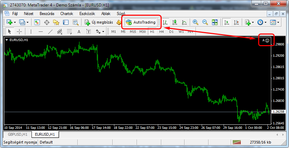
Task: Open the Fájl menu
Action: (x=15, y=14)
